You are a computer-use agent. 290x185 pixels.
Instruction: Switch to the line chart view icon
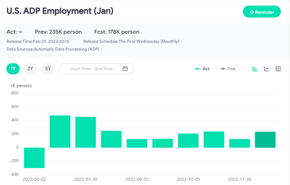[x=266, y=69]
